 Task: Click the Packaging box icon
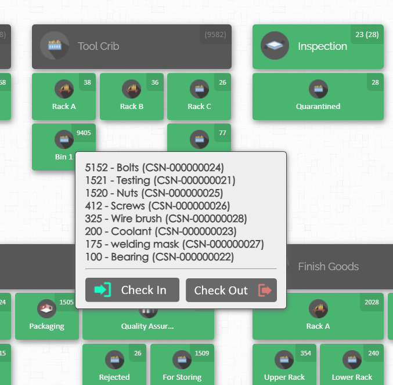(x=46, y=308)
